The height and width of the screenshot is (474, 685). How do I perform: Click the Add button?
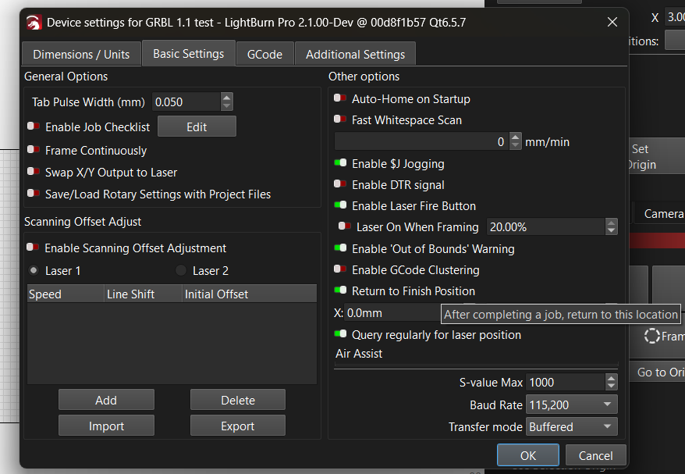(x=106, y=400)
